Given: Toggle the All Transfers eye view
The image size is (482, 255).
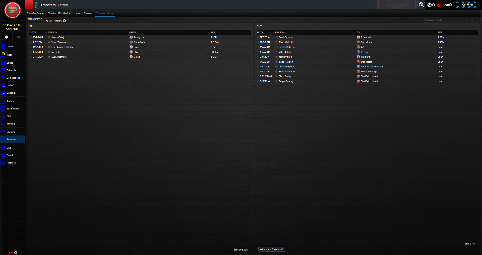Looking at the screenshot, I should pos(47,21).
